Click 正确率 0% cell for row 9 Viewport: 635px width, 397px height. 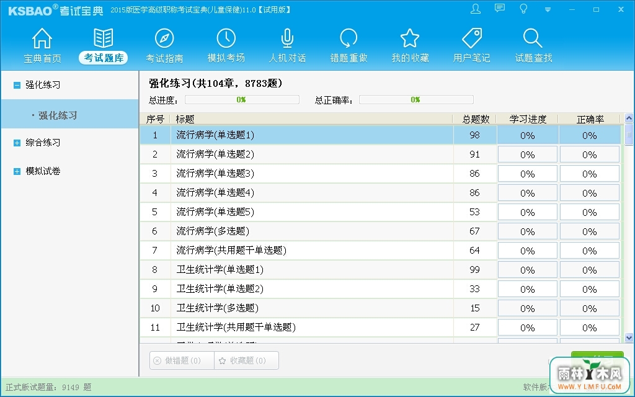pyautogui.click(x=590, y=289)
